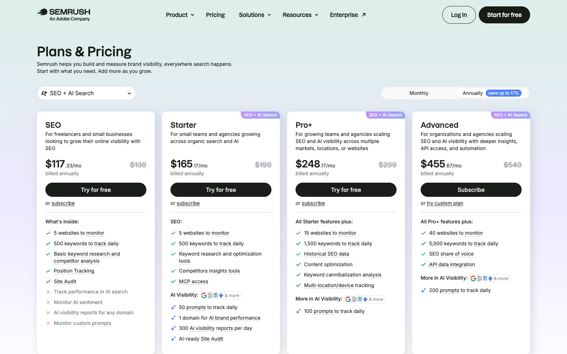Image resolution: width=567 pixels, height=354 pixels.
Task: Try the Starter plan for free
Action: pyautogui.click(x=221, y=190)
